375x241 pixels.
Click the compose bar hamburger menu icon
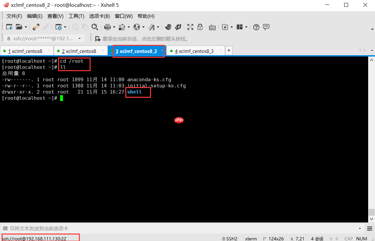[x=369, y=229]
